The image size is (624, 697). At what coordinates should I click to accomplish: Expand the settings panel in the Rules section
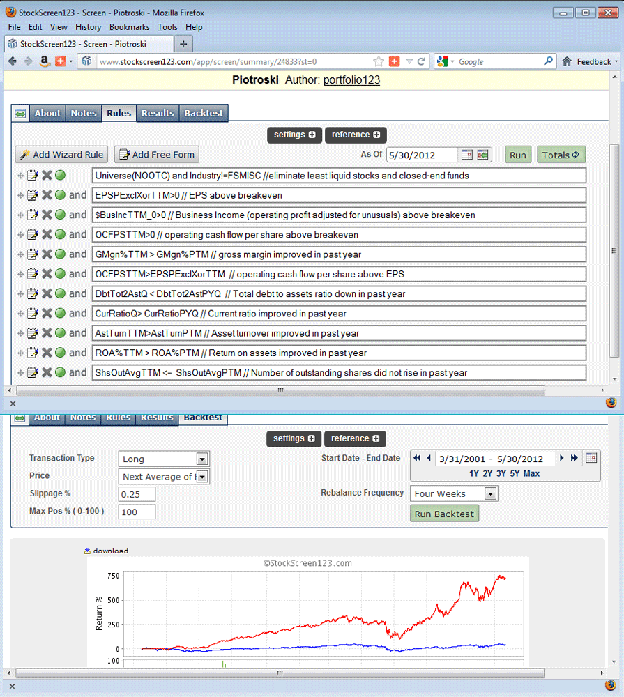pos(294,135)
